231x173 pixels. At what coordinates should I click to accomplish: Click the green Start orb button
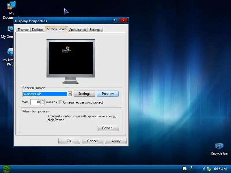(6, 169)
